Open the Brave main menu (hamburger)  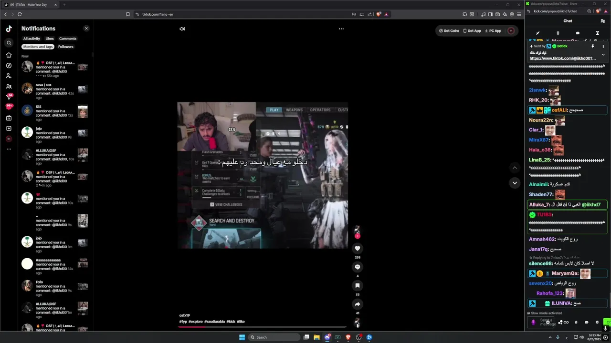[519, 14]
